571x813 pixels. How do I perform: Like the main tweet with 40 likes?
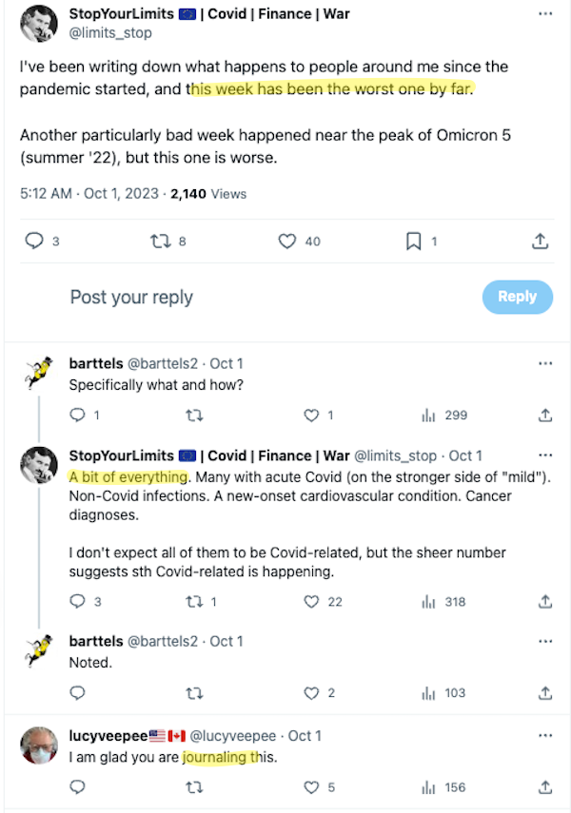(287, 242)
